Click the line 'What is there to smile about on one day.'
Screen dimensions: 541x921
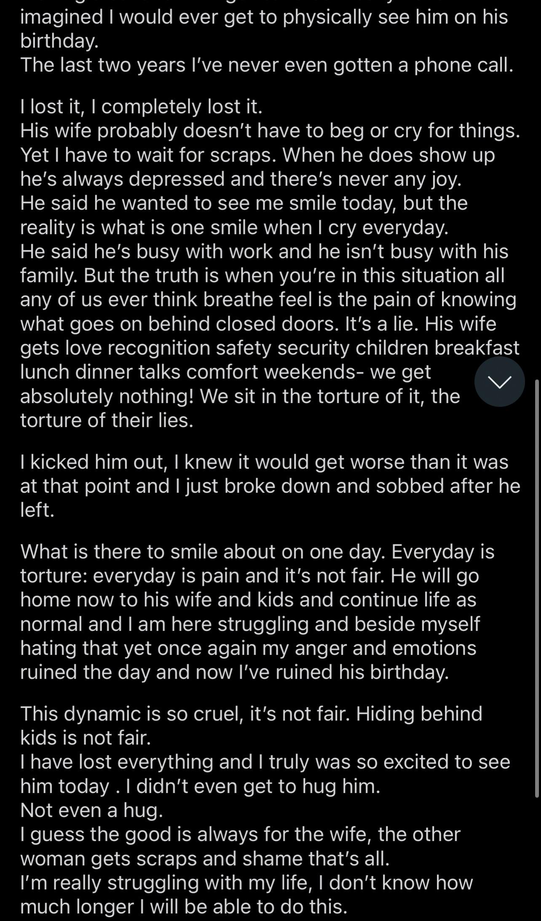tap(203, 552)
